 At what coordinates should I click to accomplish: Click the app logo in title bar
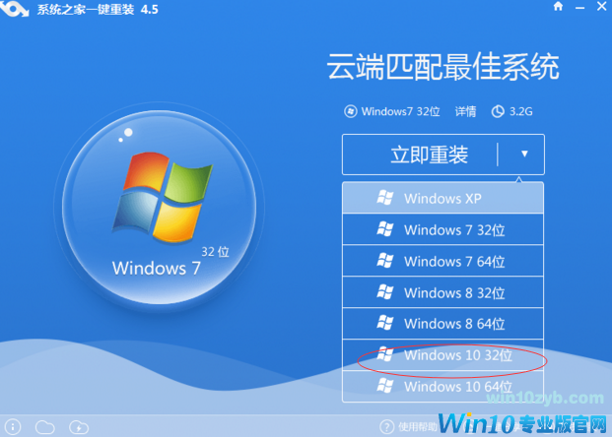15,9
